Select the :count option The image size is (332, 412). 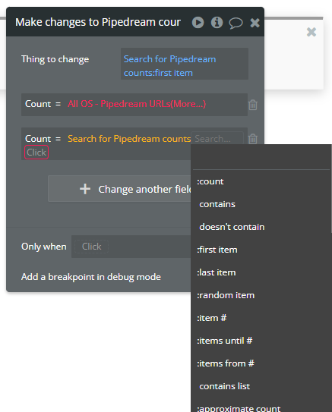(x=210, y=181)
